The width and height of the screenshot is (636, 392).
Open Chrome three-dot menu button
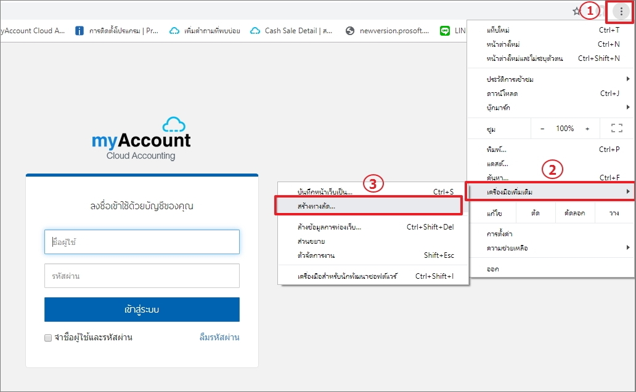pos(621,12)
